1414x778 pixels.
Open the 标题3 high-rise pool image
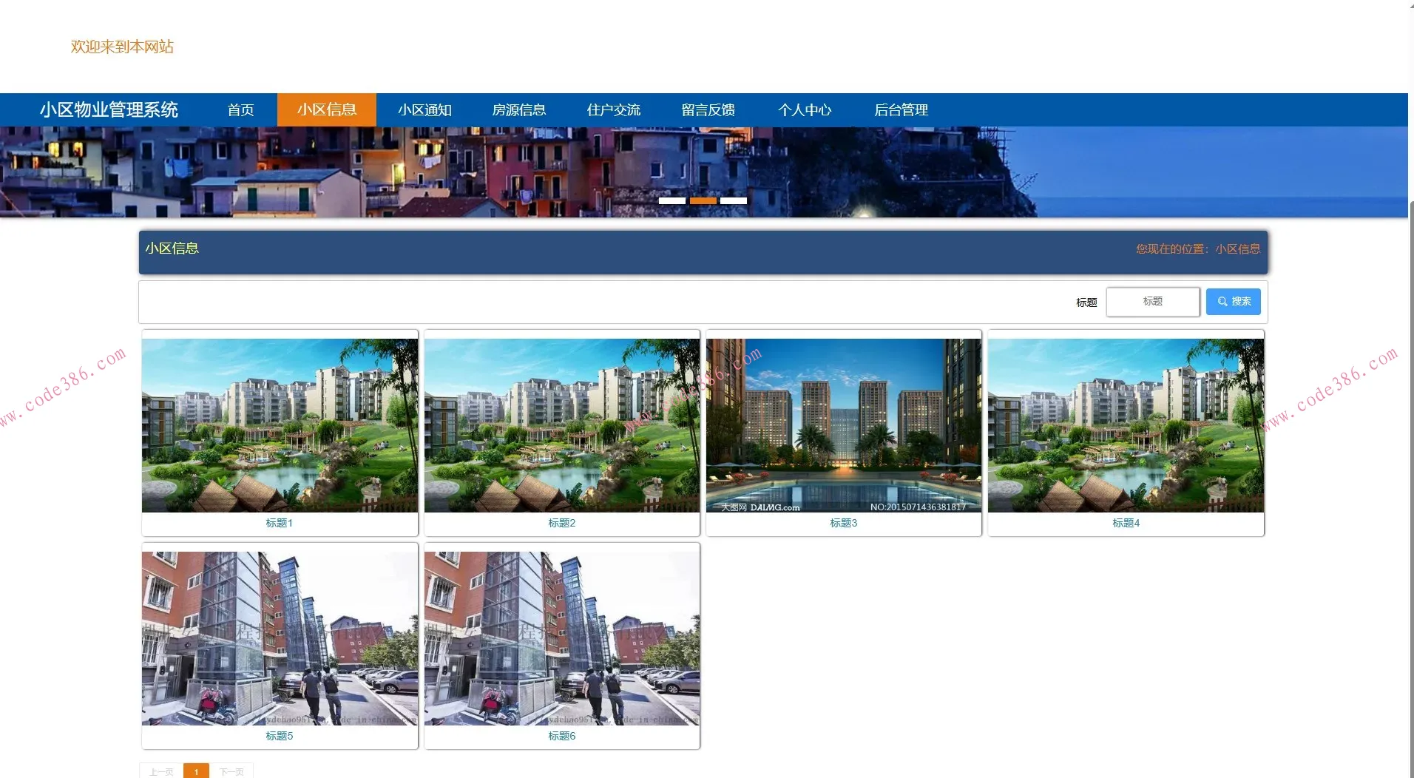click(x=844, y=425)
